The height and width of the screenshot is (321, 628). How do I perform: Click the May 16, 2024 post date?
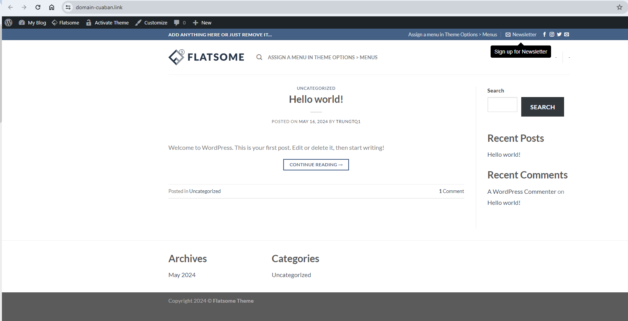pos(313,122)
